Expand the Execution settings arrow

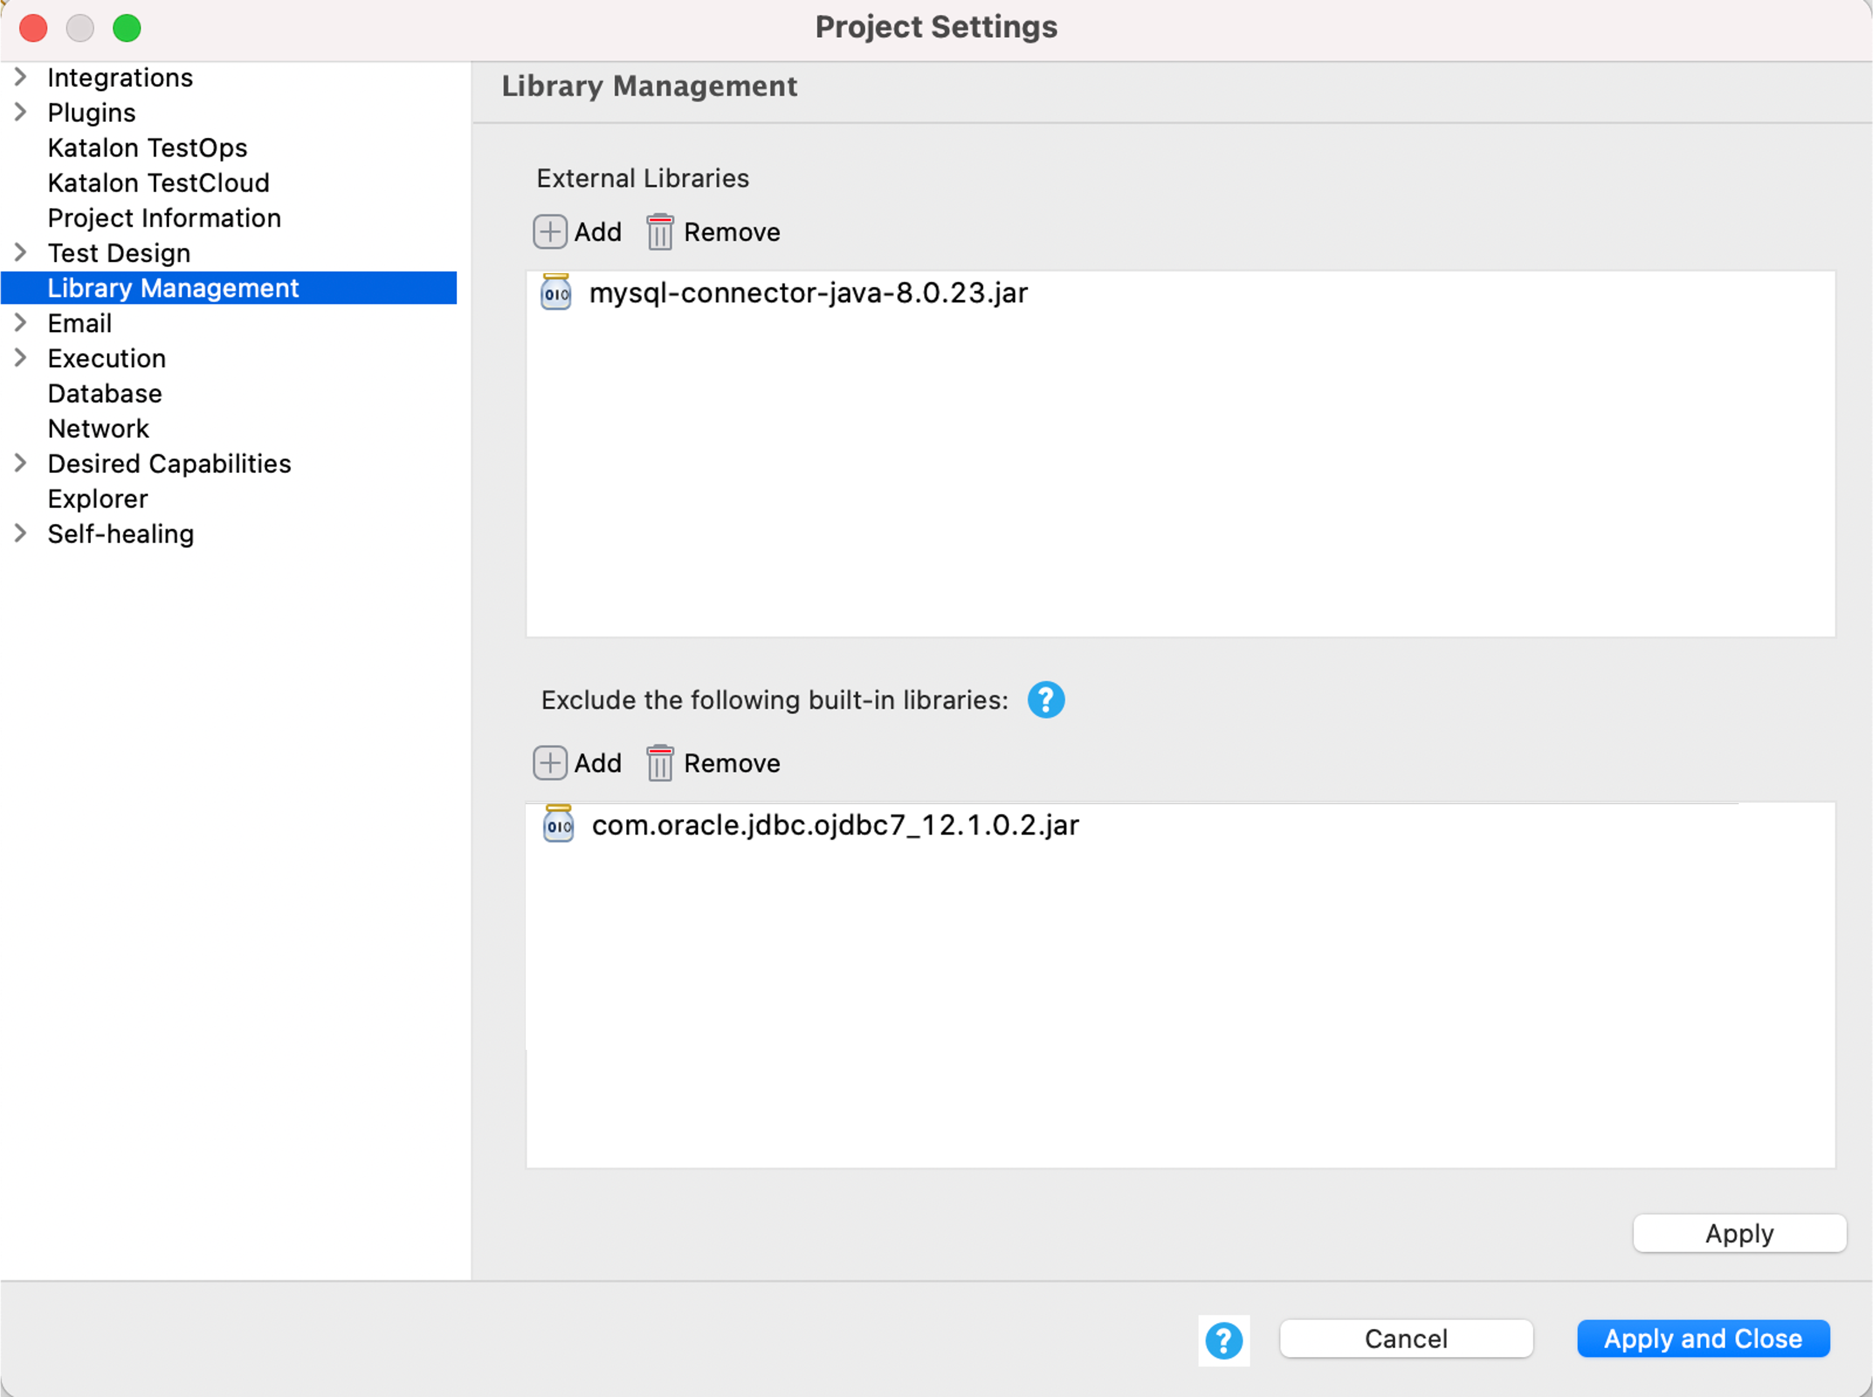point(21,358)
